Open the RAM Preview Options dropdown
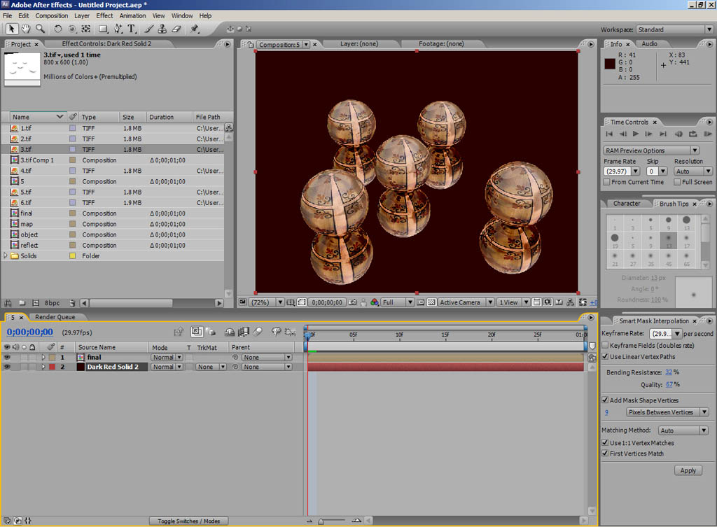The width and height of the screenshot is (717, 527). tap(651, 150)
